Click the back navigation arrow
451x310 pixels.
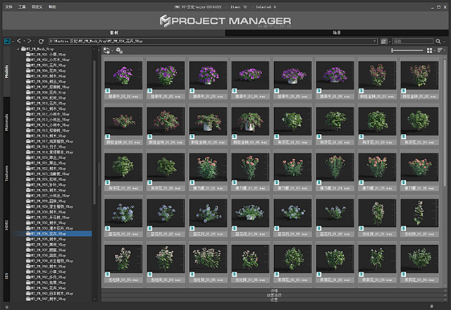tap(18, 42)
